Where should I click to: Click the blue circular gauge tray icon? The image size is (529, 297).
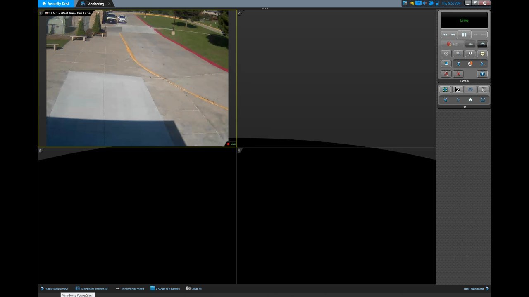tap(431, 3)
